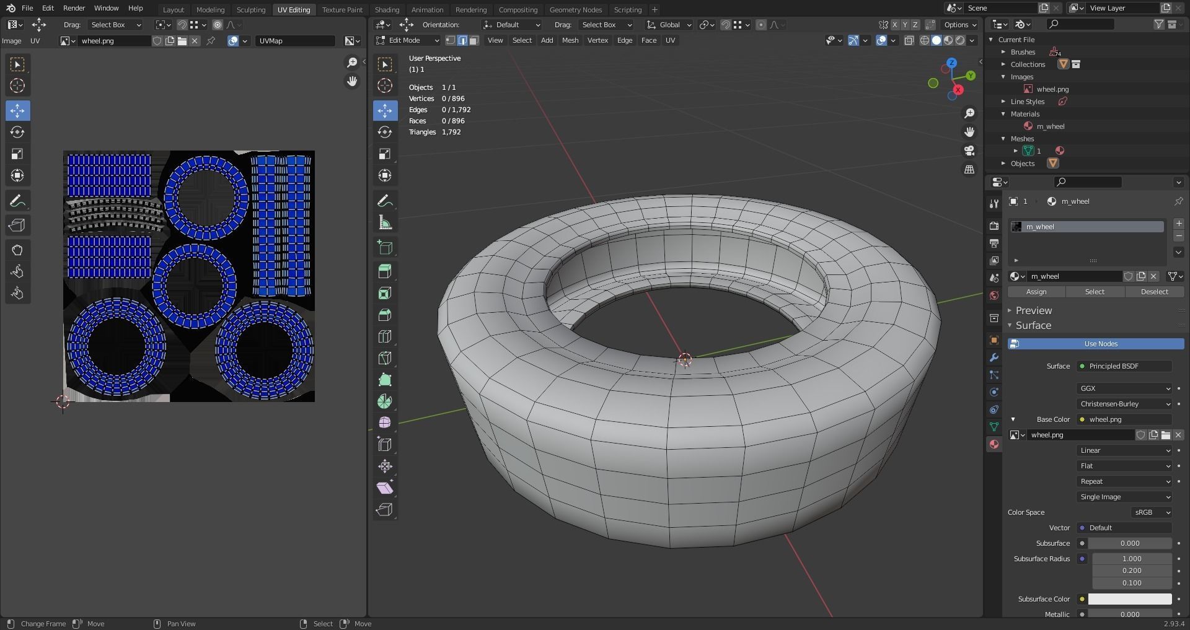Open the Modifiers properties tab
The height and width of the screenshot is (630, 1190).
point(994,357)
